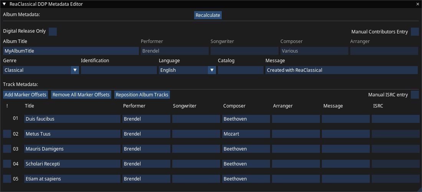Edit track 05 title Etiam at sapiens

73,179
